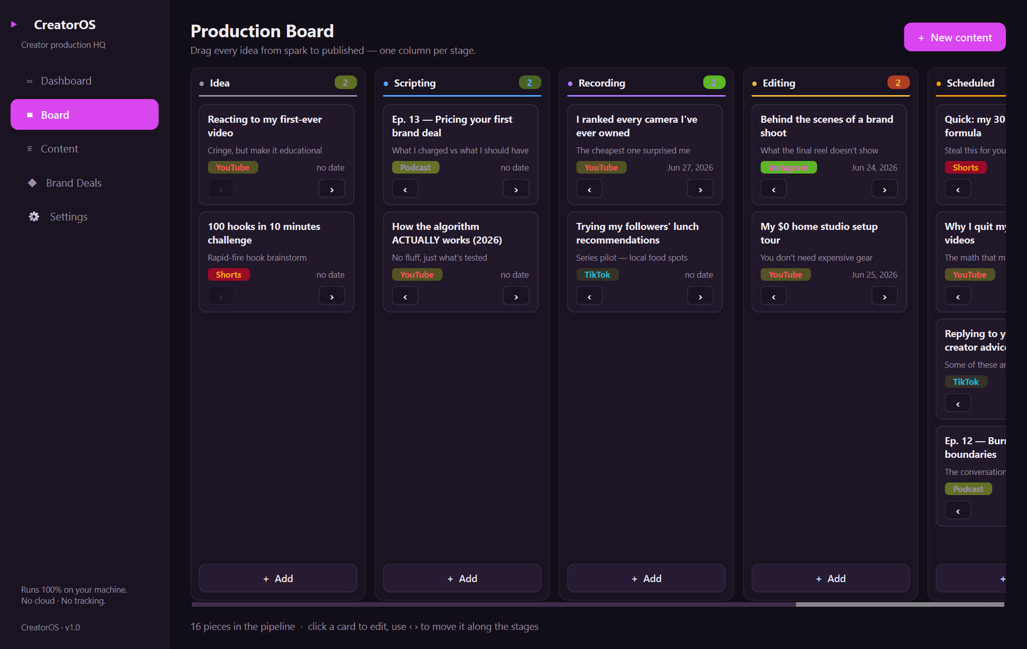Click the YouTube tag on 'Reacting' card

[x=233, y=168]
